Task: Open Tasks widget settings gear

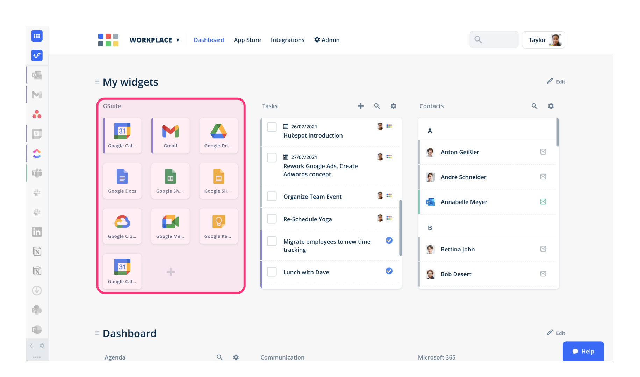Action: (x=393, y=106)
